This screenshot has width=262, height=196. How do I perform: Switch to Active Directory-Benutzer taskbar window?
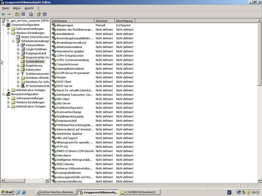click(57, 192)
